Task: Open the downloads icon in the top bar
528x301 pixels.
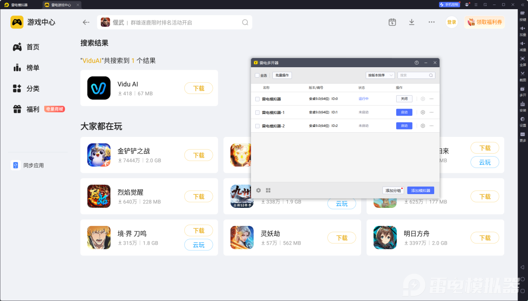Action: click(x=412, y=22)
